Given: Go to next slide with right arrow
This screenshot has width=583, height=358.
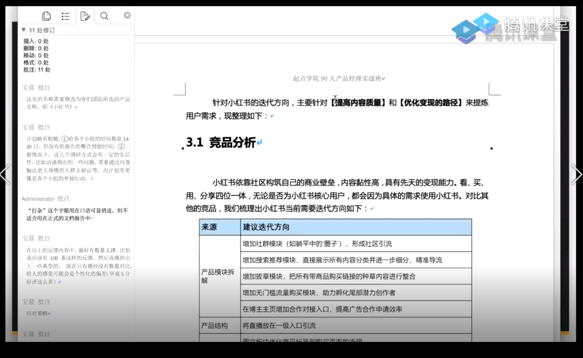Looking at the screenshot, I should (577, 174).
